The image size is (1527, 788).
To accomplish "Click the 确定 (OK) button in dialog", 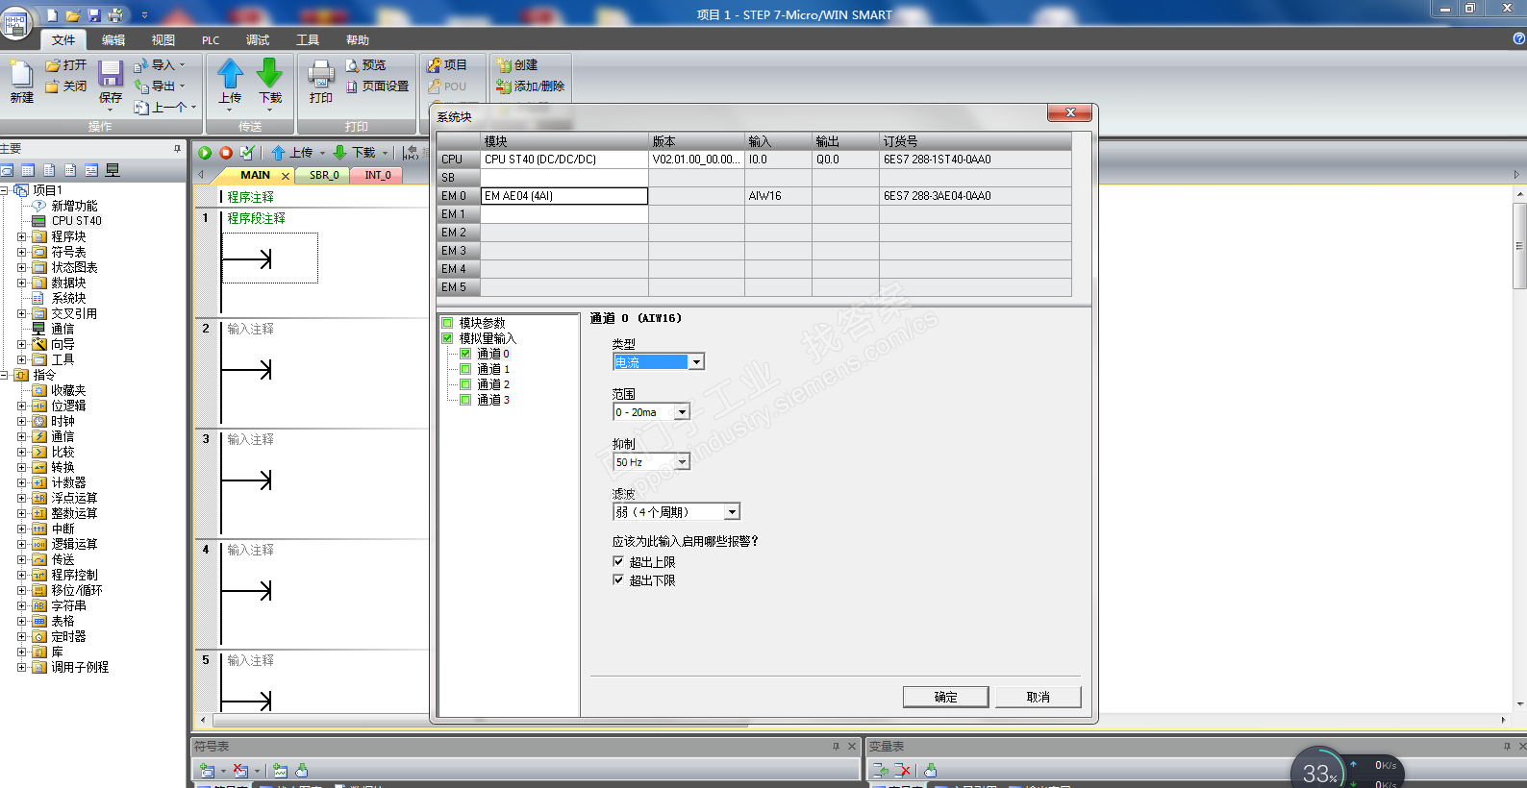I will click(945, 697).
